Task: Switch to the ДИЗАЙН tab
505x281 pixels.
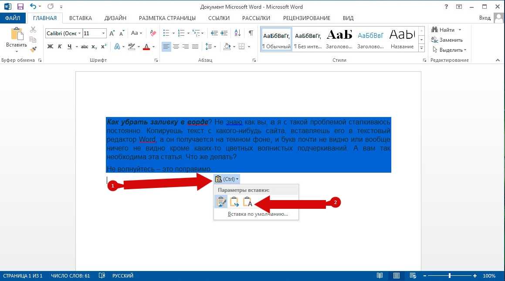Action: click(115, 18)
